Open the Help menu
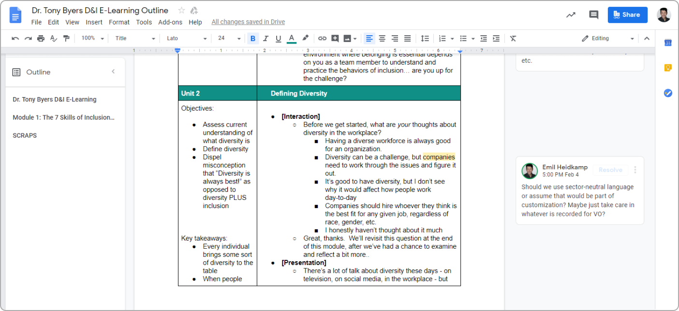Viewport: 679px width, 311px height. click(195, 22)
